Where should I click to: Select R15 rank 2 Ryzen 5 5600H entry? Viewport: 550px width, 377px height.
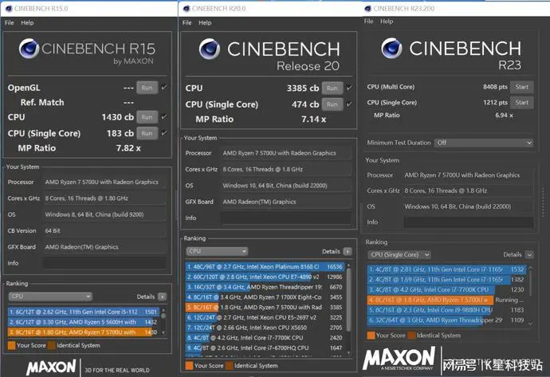pos(84,322)
